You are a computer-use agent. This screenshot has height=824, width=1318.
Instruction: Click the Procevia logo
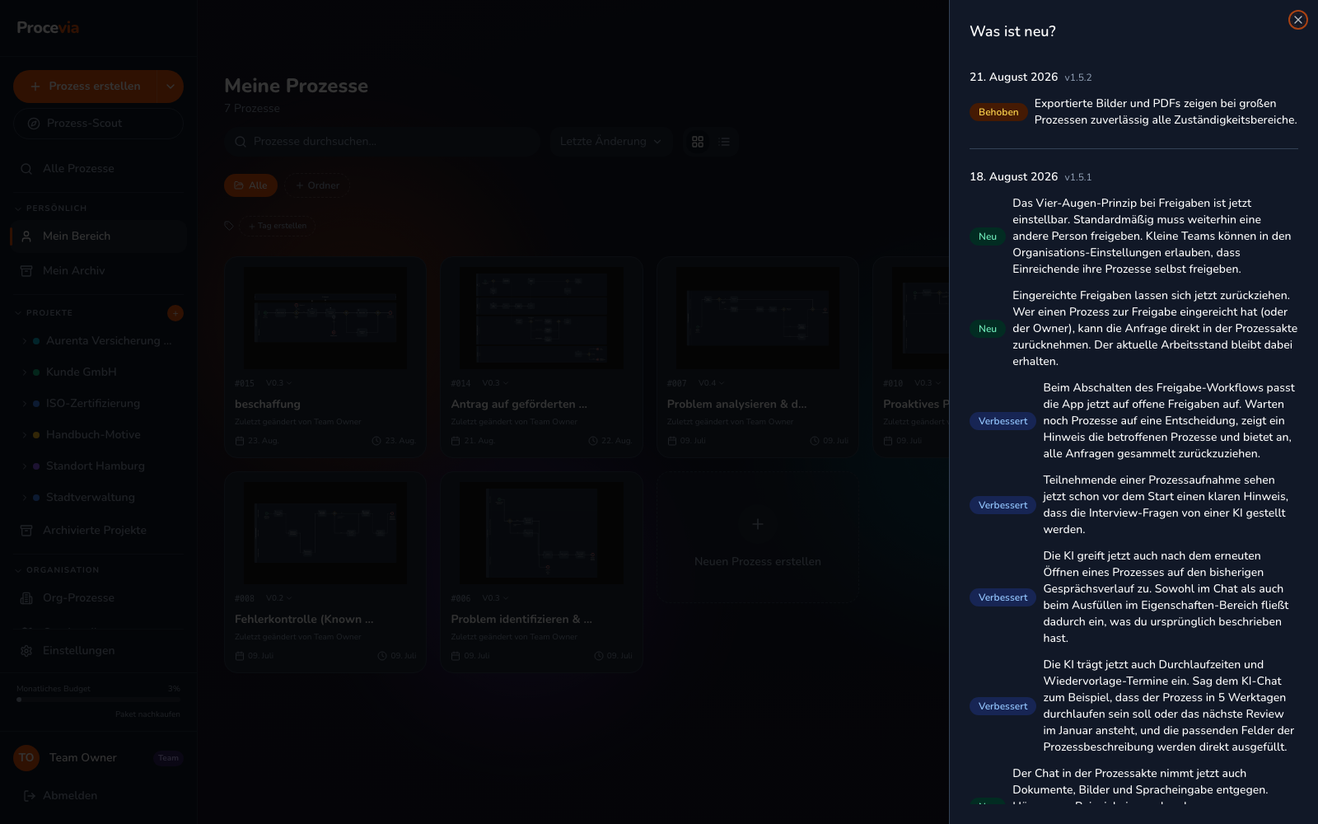click(x=48, y=27)
